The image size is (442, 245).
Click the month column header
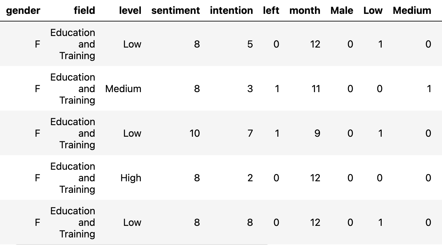pyautogui.click(x=305, y=11)
